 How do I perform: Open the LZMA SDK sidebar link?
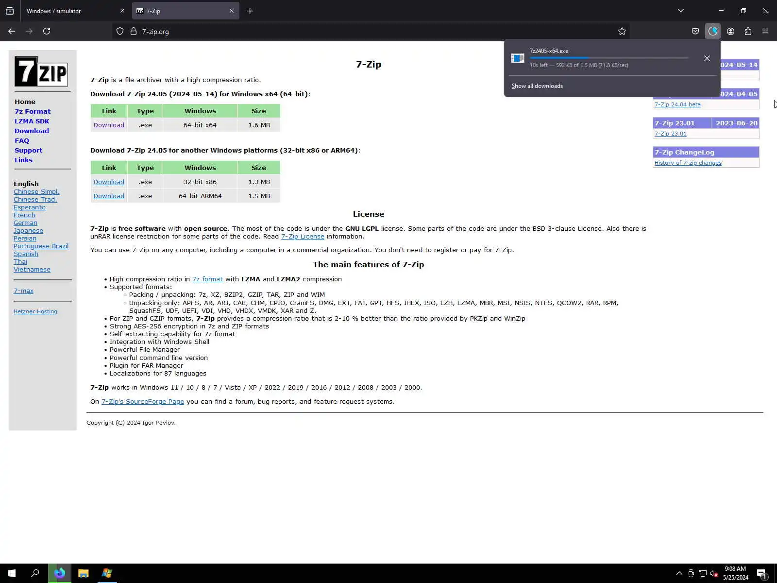click(32, 121)
